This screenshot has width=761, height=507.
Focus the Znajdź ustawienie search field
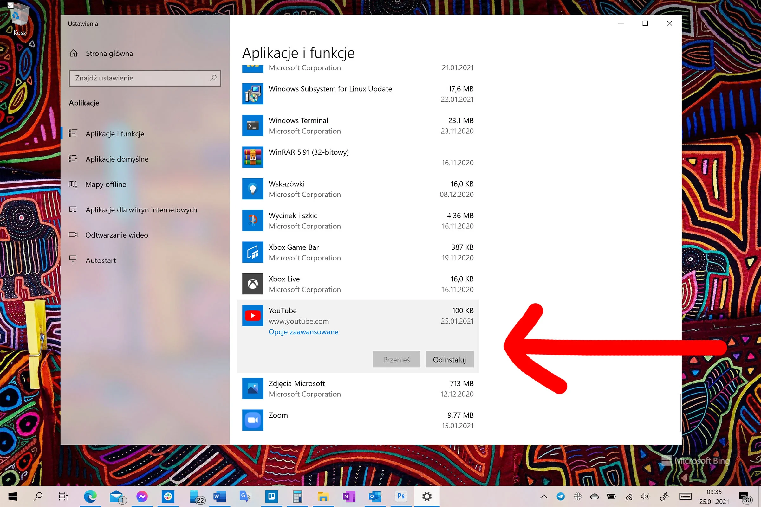[x=145, y=78]
